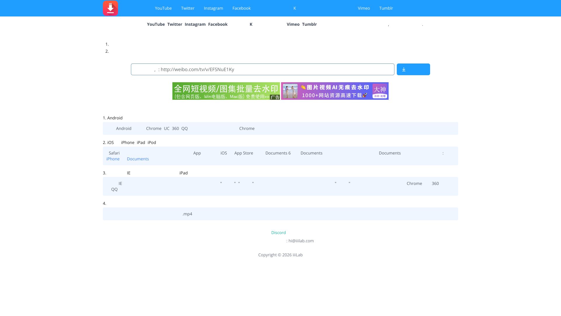Viewport: 561px width, 316px height.
Task: Click the download arrow icon in the blue button
Action: click(x=404, y=69)
